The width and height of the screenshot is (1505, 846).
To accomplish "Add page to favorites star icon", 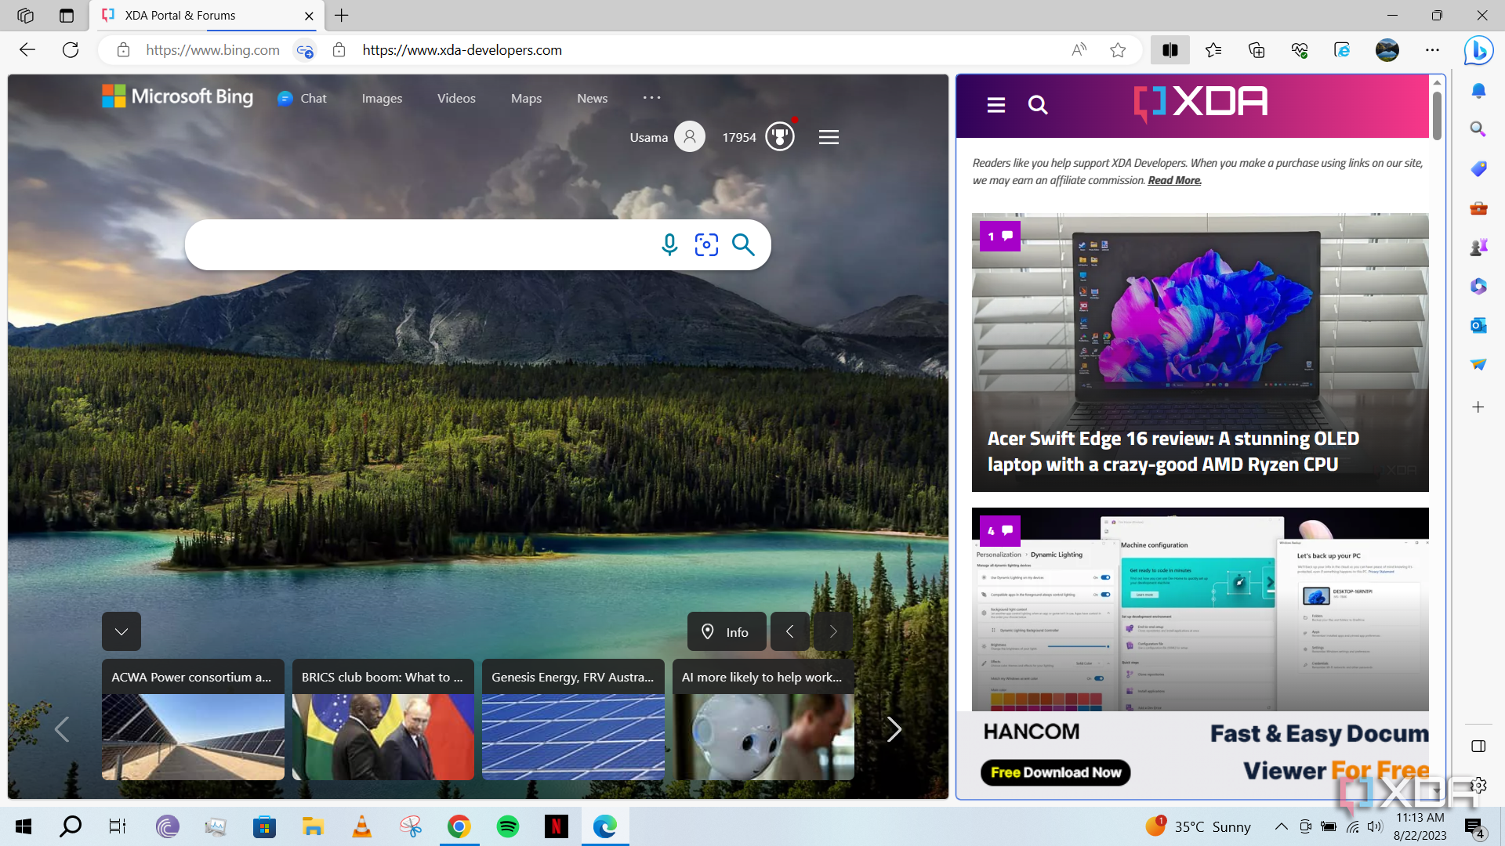I will pos(1118,50).
